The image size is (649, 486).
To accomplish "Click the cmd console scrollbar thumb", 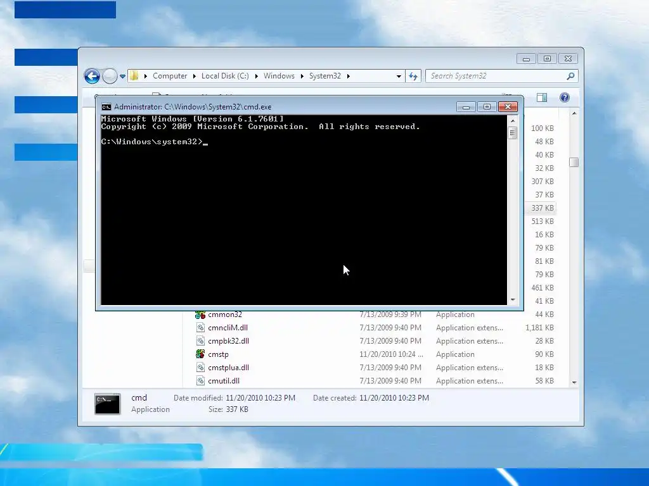I will point(513,133).
